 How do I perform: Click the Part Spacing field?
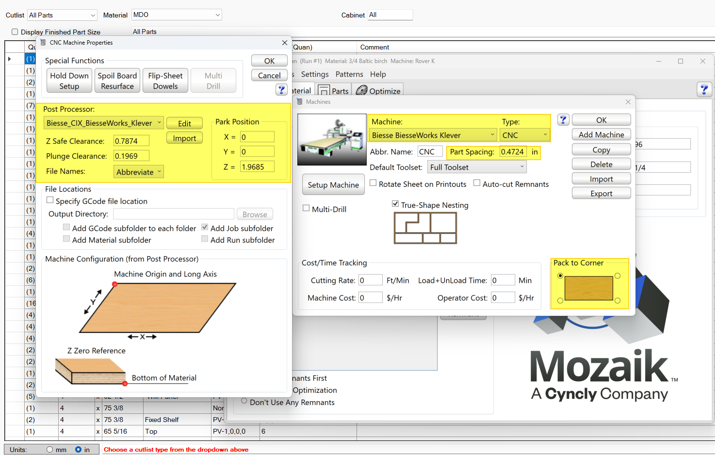pos(513,152)
